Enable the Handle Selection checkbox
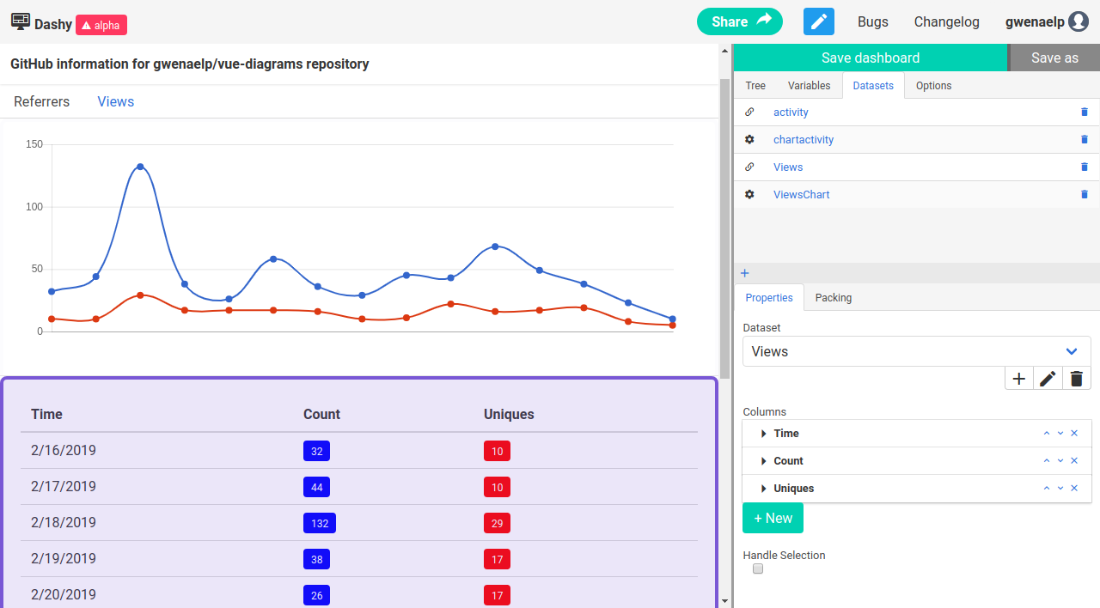The image size is (1100, 608). click(758, 568)
